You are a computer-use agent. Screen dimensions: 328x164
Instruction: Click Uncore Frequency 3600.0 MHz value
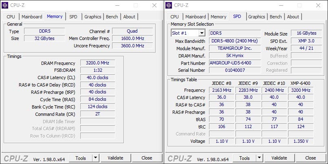pyautogui.click(x=132, y=46)
